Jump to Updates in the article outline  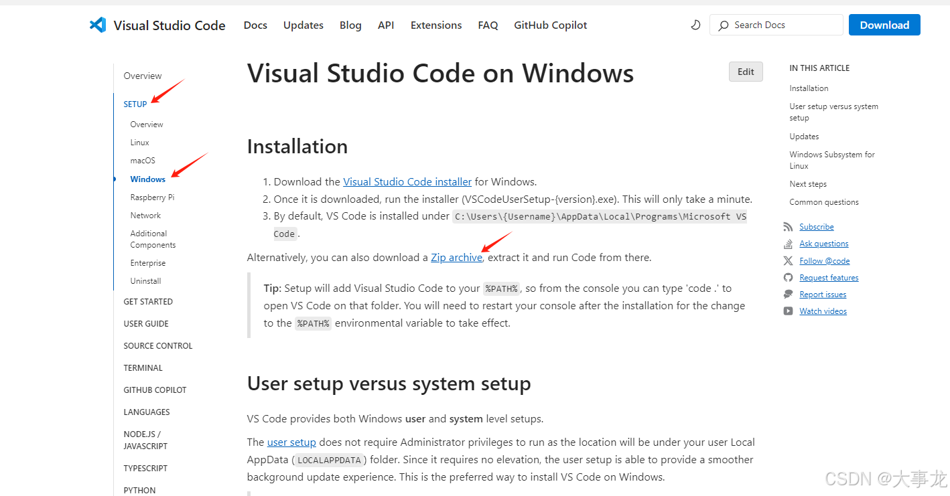coord(804,137)
